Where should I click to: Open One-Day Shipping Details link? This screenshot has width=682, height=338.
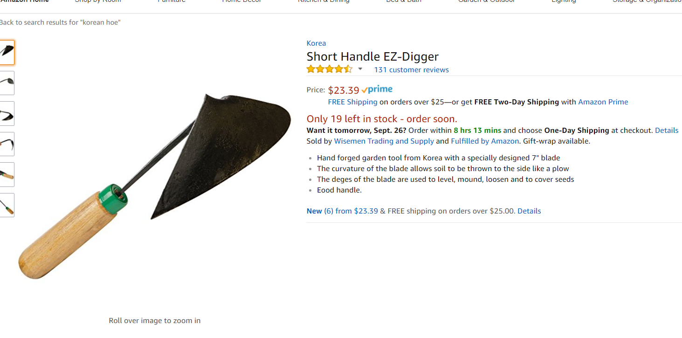click(x=667, y=131)
